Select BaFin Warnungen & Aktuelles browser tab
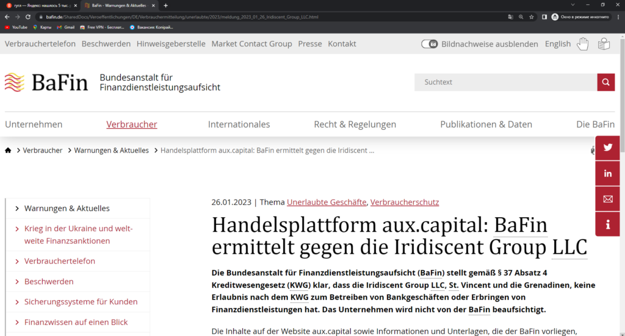The width and height of the screenshot is (625, 336). pyautogui.click(x=119, y=5)
